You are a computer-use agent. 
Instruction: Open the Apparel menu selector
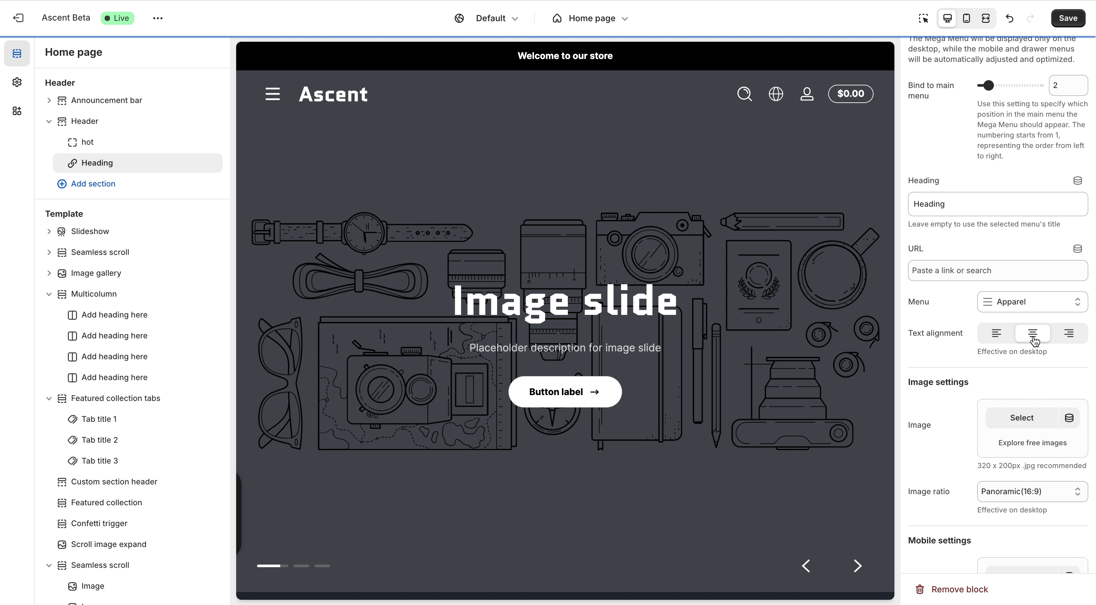coord(1032,302)
